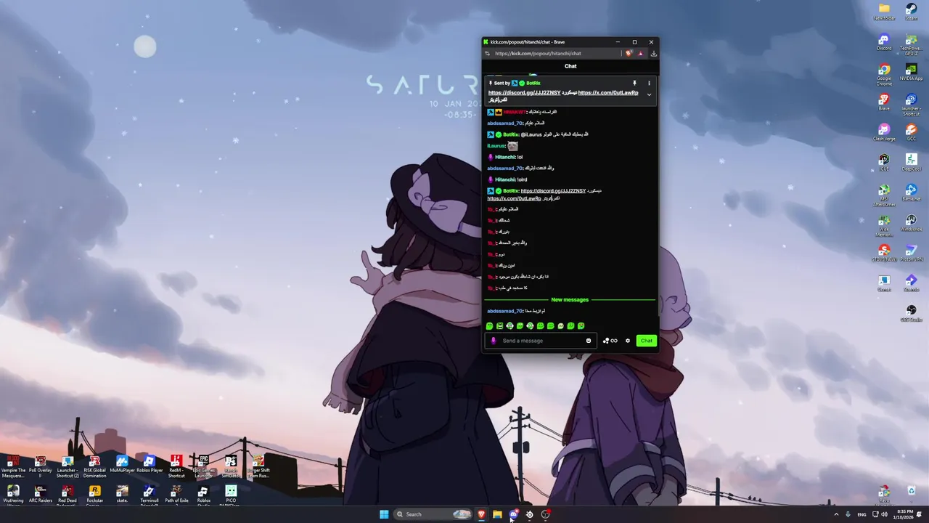This screenshot has width=929, height=523.
Task: Open site settings icon in address bar
Action: click(487, 53)
